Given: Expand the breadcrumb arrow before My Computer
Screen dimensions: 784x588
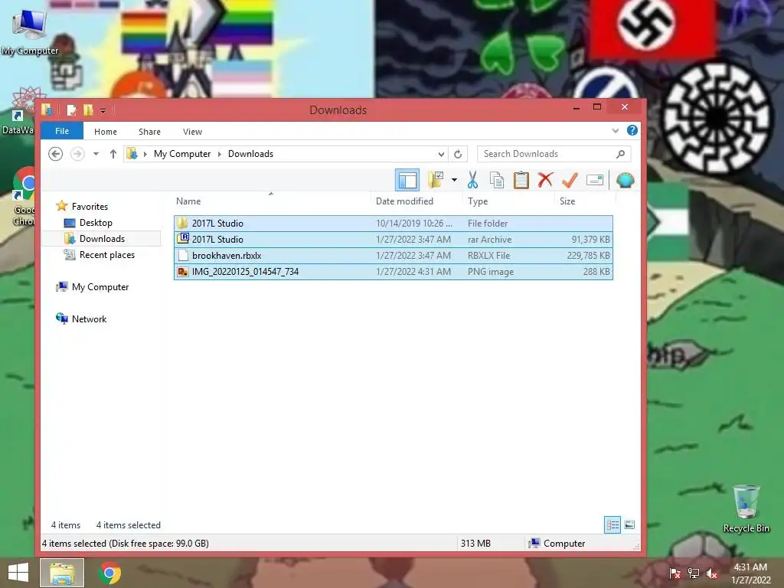Looking at the screenshot, I should [x=145, y=154].
